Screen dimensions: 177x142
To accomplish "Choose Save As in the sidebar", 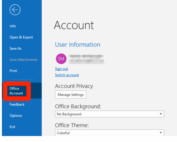I will point(16,48).
